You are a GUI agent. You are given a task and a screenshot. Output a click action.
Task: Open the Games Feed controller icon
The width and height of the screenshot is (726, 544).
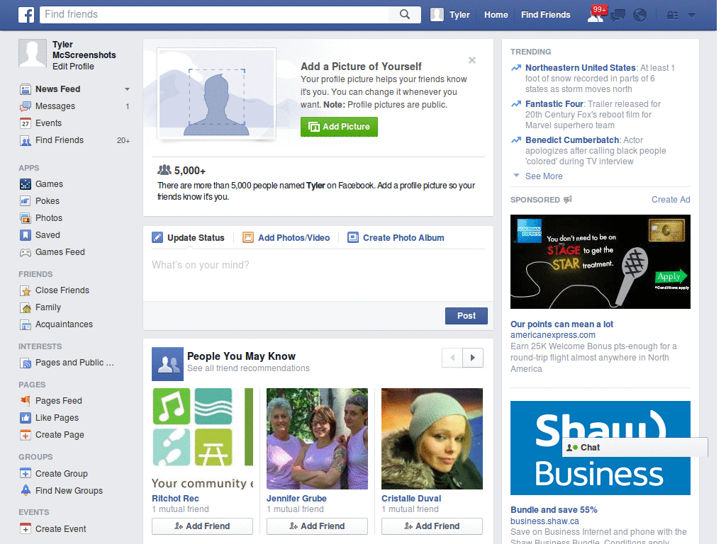point(25,252)
